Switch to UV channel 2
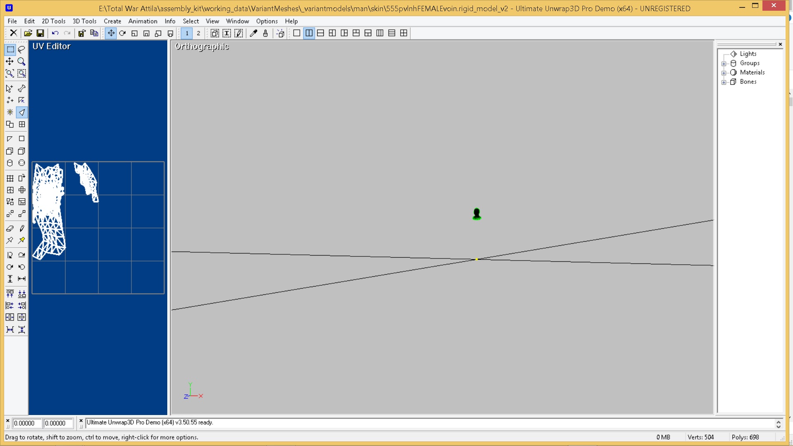793x446 pixels. pos(198,33)
